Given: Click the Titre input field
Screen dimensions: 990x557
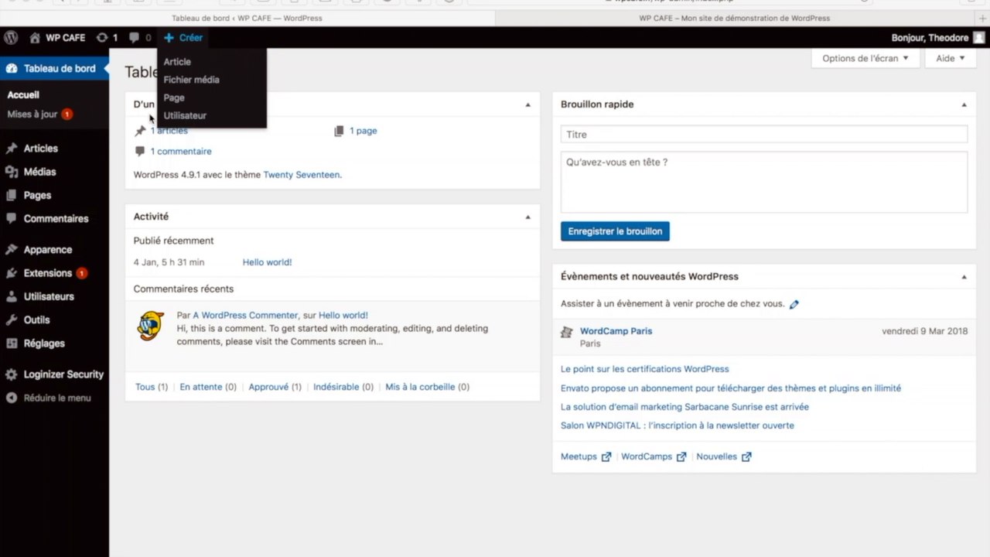Looking at the screenshot, I should click(x=764, y=135).
